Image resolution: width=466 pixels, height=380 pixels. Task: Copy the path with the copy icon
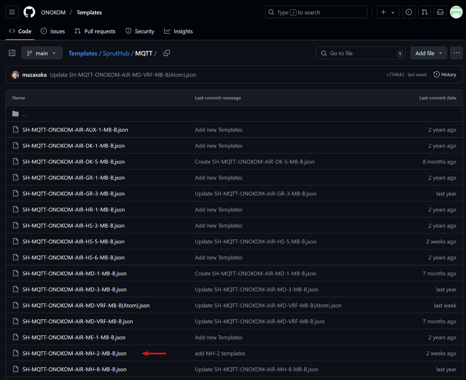coord(167,53)
